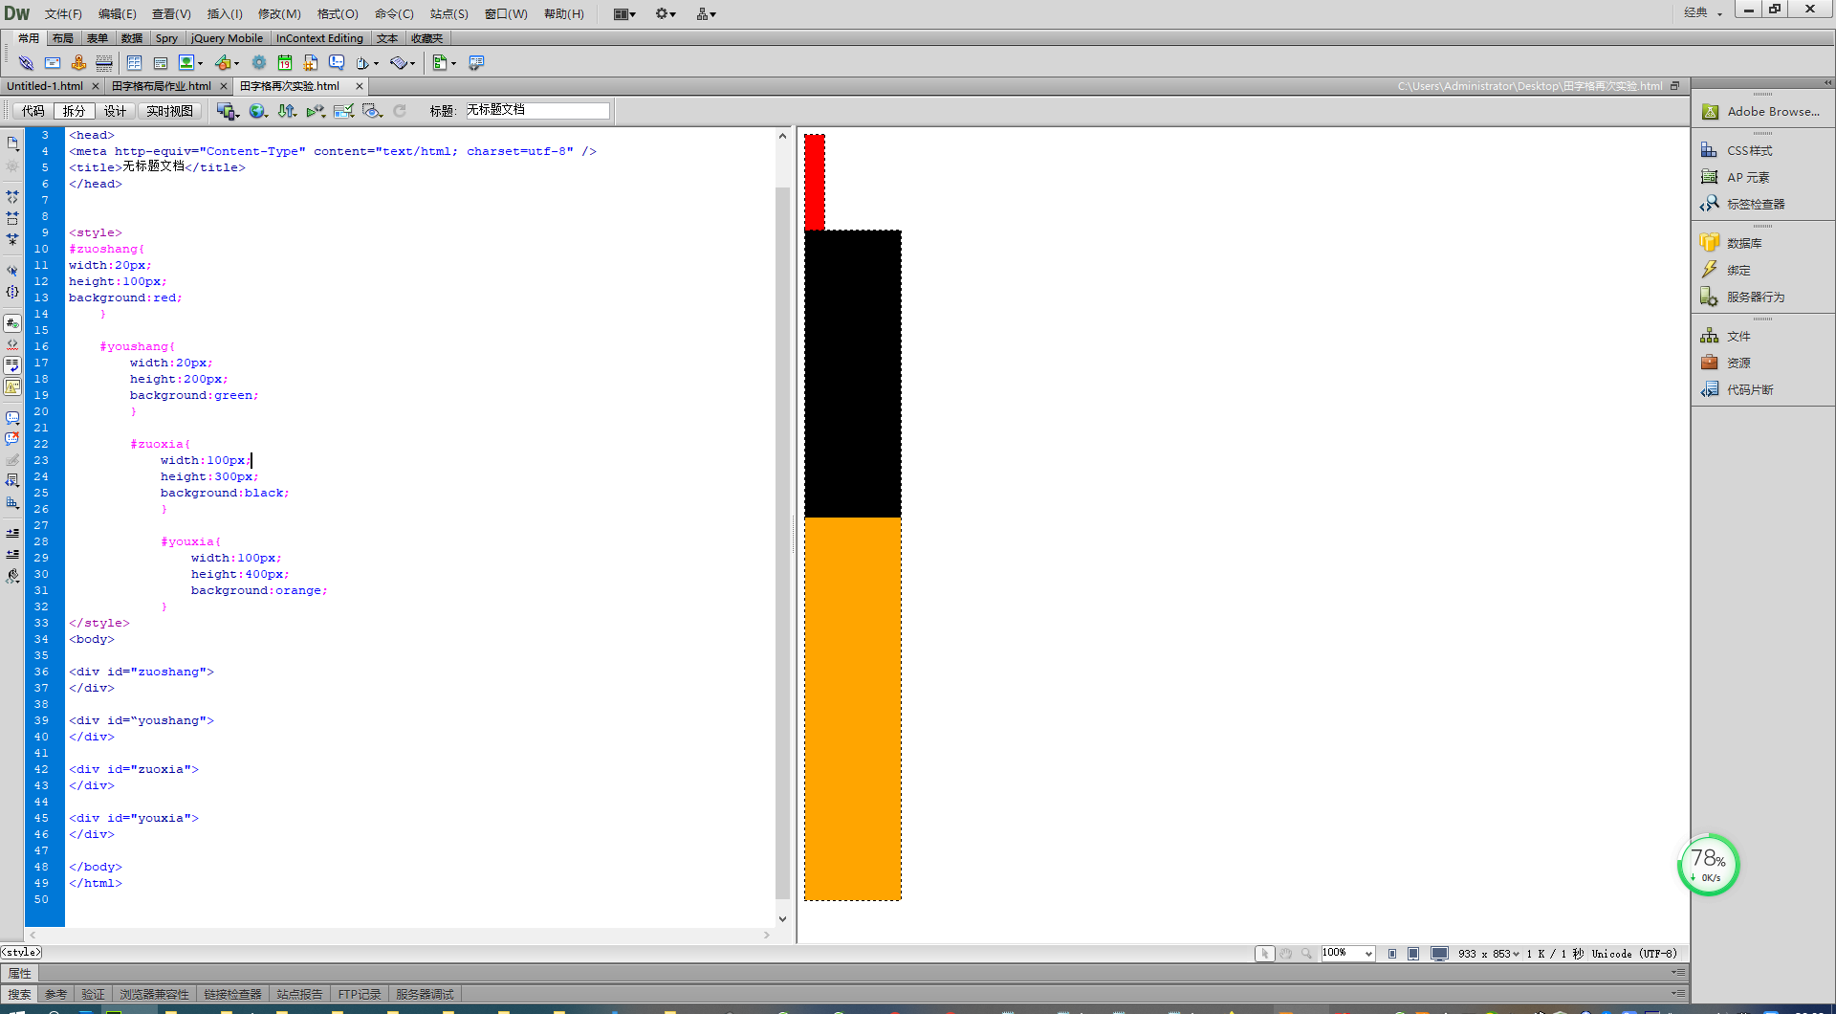Insert a Div tag icon
This screenshot has width=1836, height=1014.
[161, 63]
